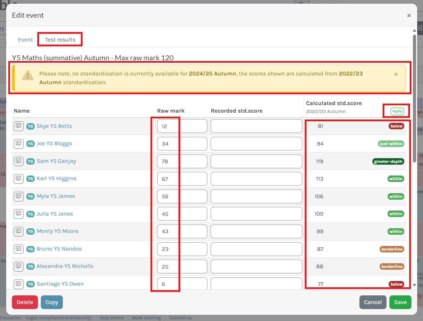Click raw mark field for Monty Y5 Moore
The width and height of the screenshot is (423, 321).
(182, 231)
